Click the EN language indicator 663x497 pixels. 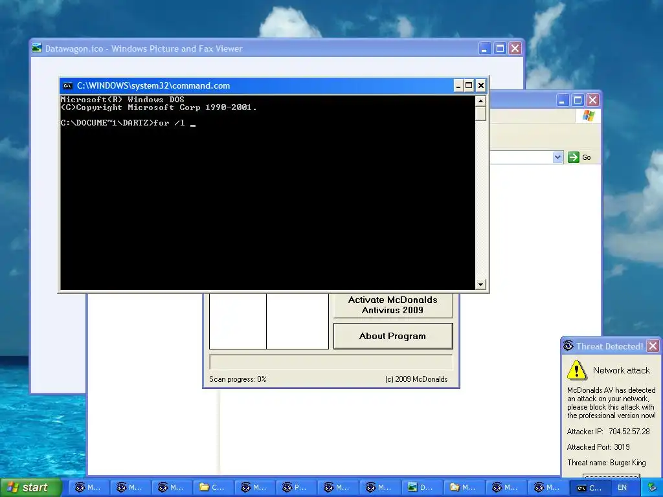point(622,488)
